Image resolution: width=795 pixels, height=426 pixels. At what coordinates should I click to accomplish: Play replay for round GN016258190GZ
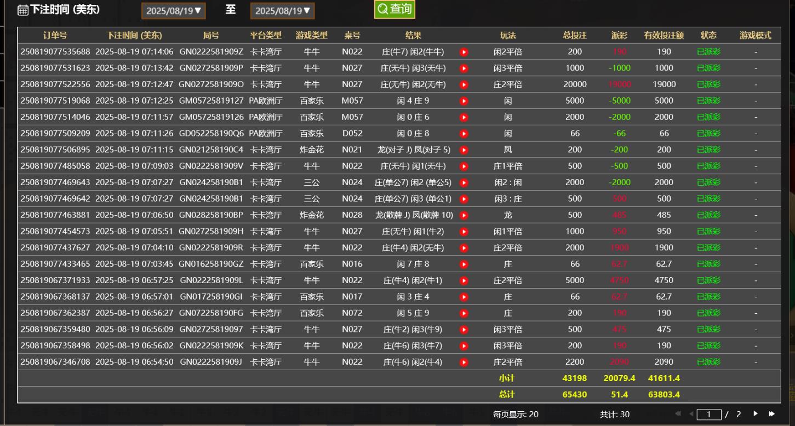pos(464,264)
